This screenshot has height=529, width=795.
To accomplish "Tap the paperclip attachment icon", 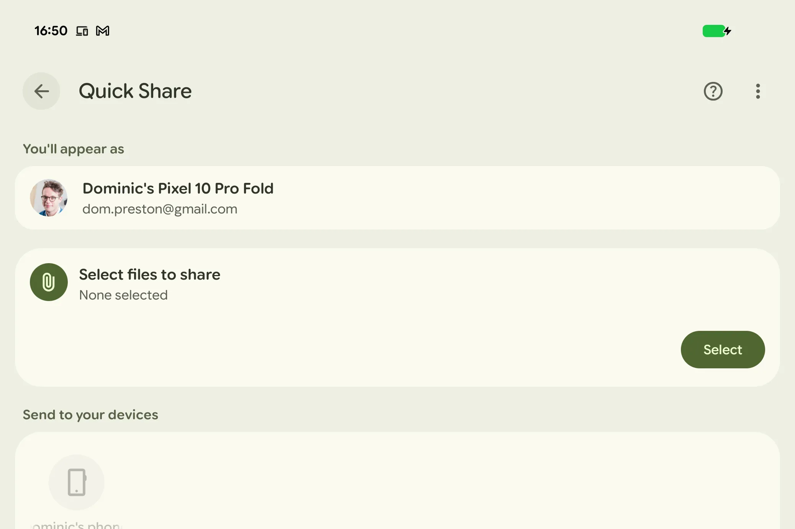I will pos(49,282).
